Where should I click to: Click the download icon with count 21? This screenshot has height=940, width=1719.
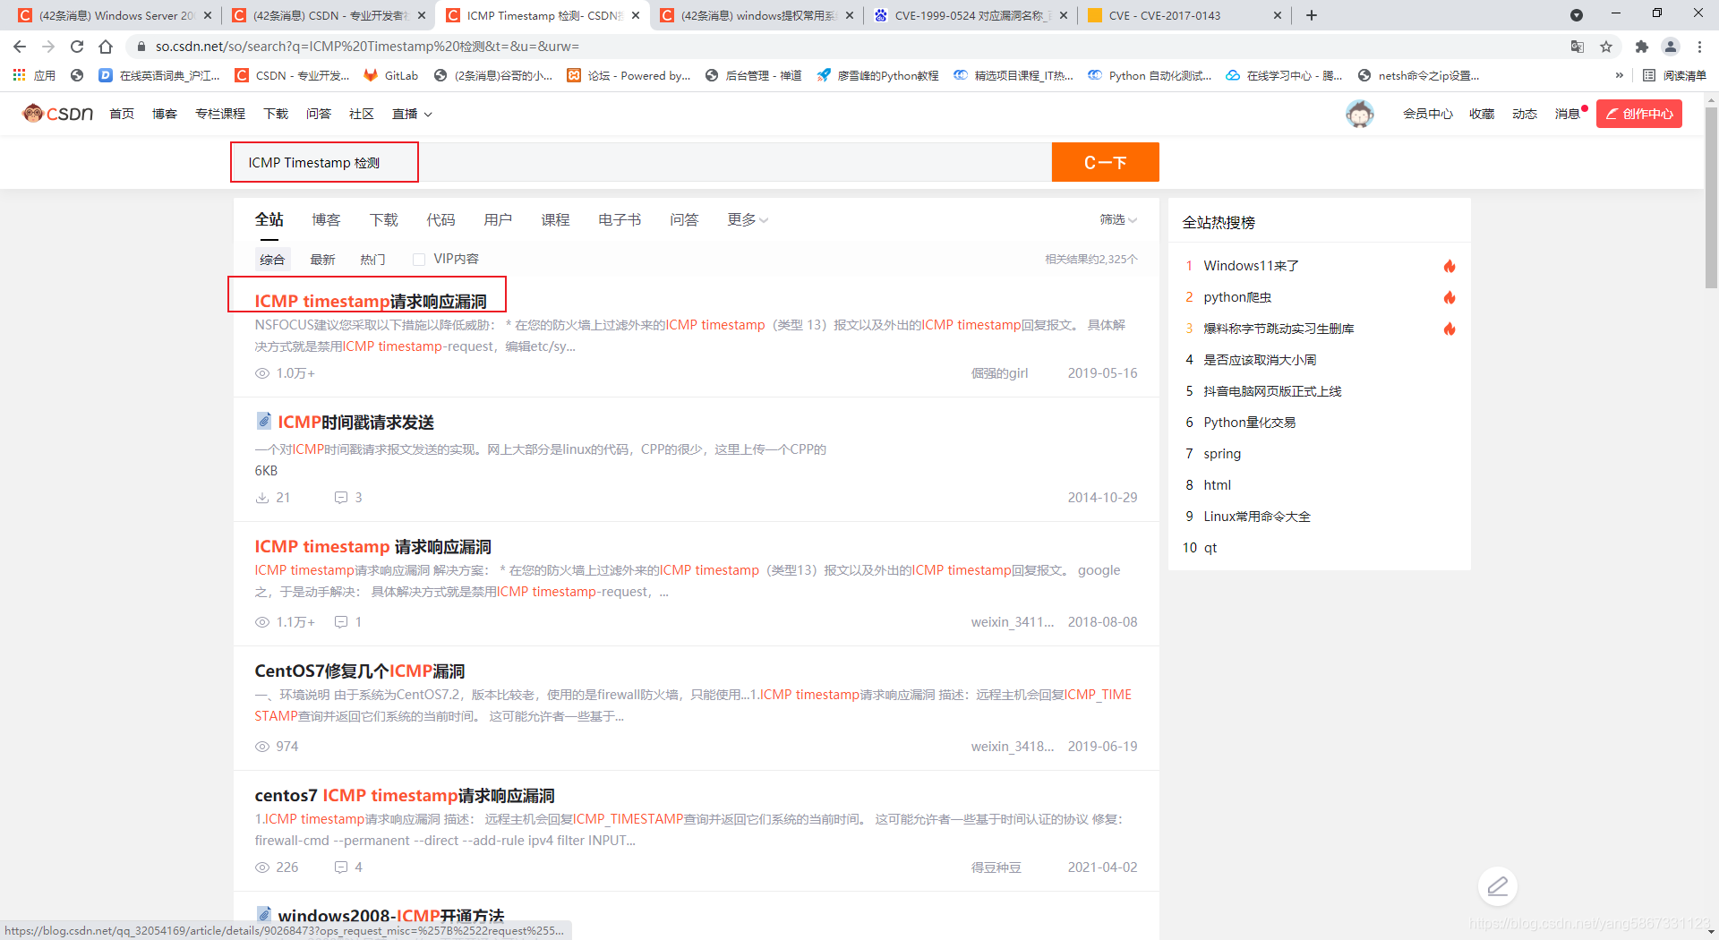coord(262,498)
